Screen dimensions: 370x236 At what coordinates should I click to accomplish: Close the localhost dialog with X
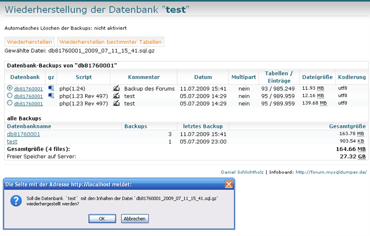(x=228, y=184)
